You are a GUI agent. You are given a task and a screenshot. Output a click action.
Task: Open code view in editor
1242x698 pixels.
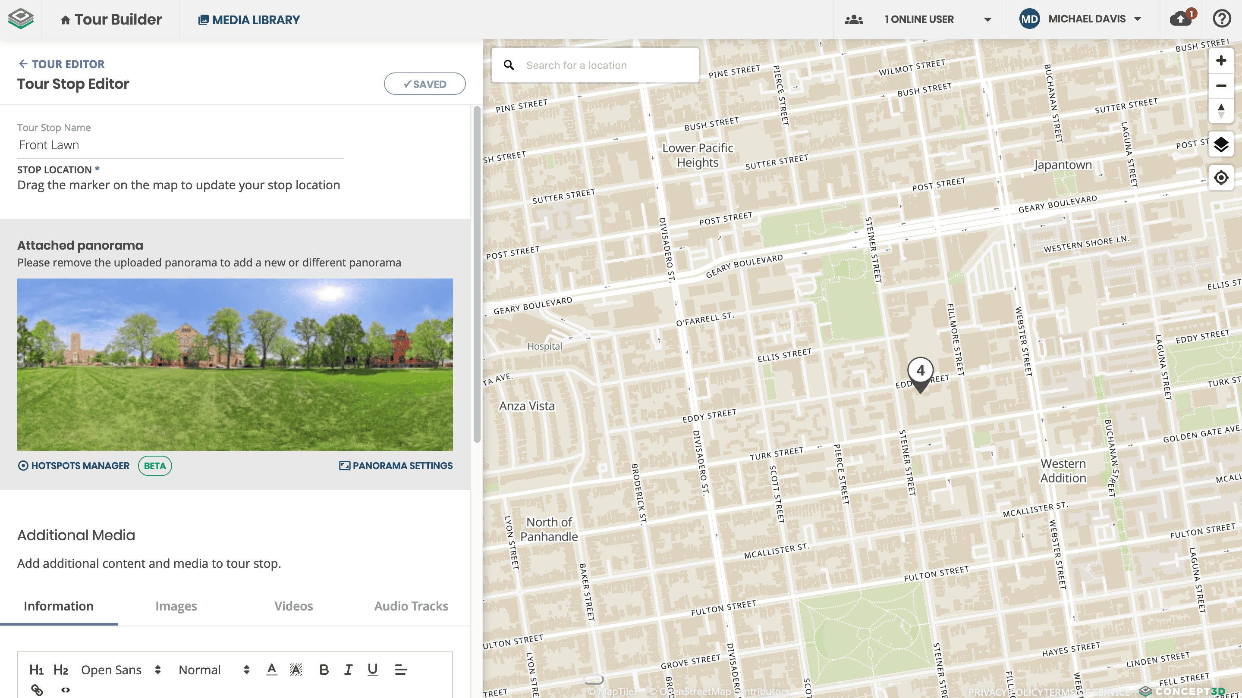pyautogui.click(x=66, y=690)
